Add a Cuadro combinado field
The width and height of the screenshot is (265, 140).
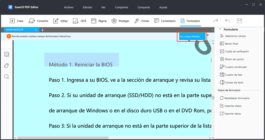pyautogui.click(x=233, y=67)
